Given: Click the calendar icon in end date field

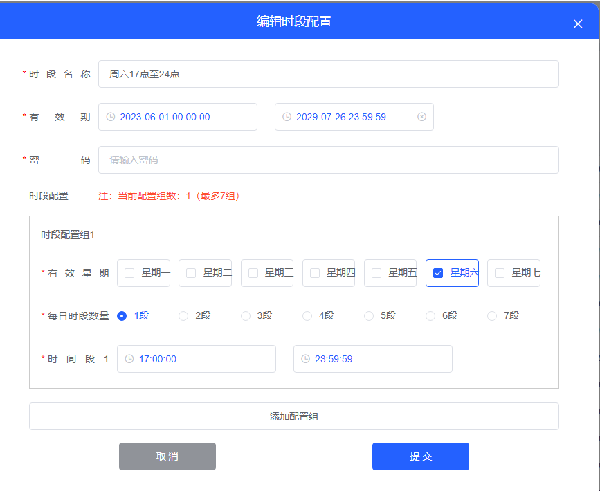Looking at the screenshot, I should (287, 117).
